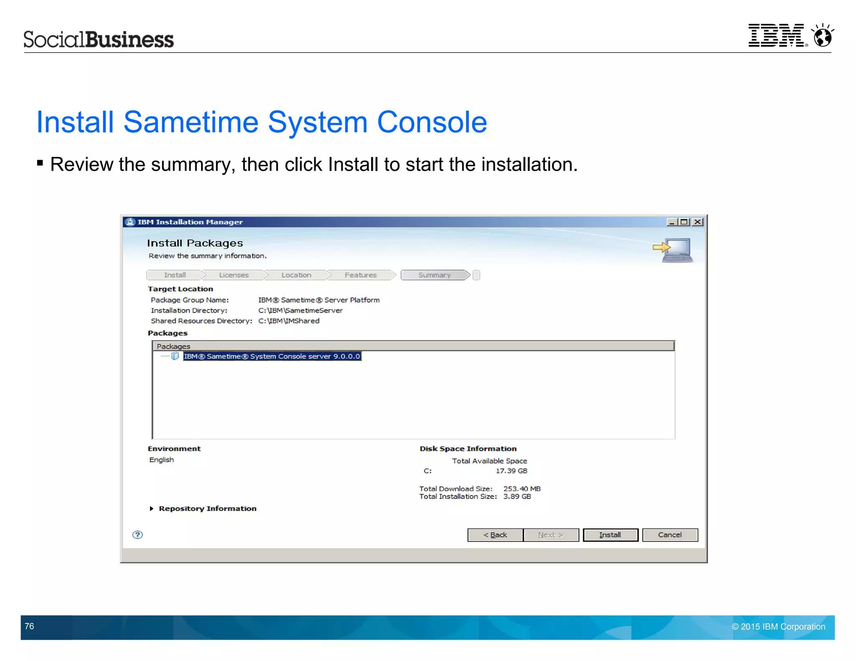
Task: Click the 253.40 MB download size value
Action: (x=522, y=489)
